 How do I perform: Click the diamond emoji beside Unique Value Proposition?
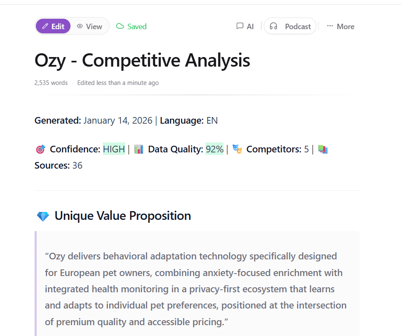pyautogui.click(x=43, y=216)
